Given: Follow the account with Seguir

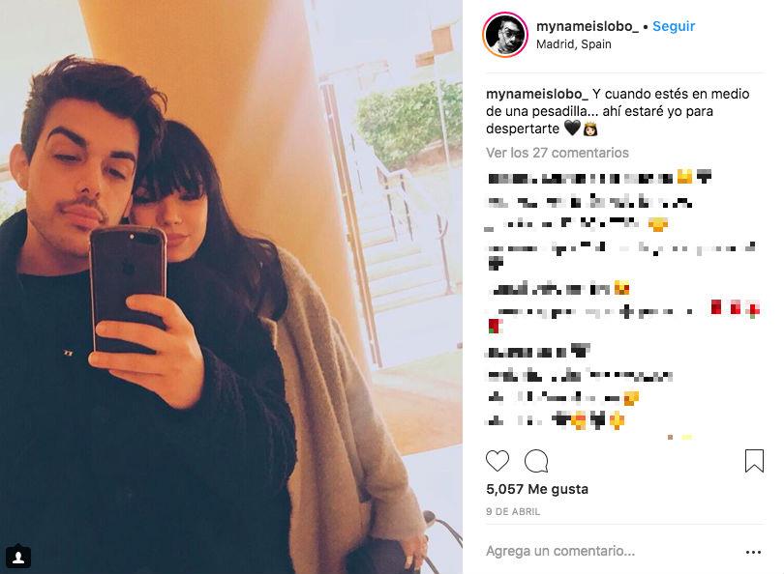Looking at the screenshot, I should click(674, 26).
